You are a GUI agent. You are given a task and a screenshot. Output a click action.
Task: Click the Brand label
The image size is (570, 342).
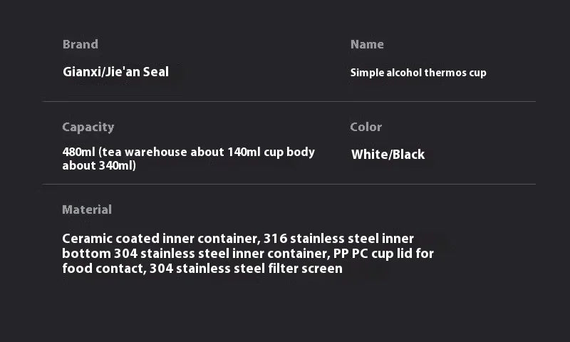pyautogui.click(x=80, y=44)
